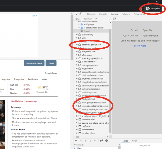Expand the (no domain) node
Viewport: 166px width, 149px height.
(77, 35)
